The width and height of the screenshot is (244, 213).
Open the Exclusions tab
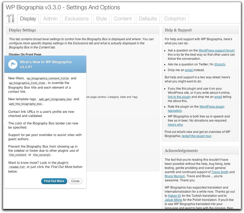77,19
